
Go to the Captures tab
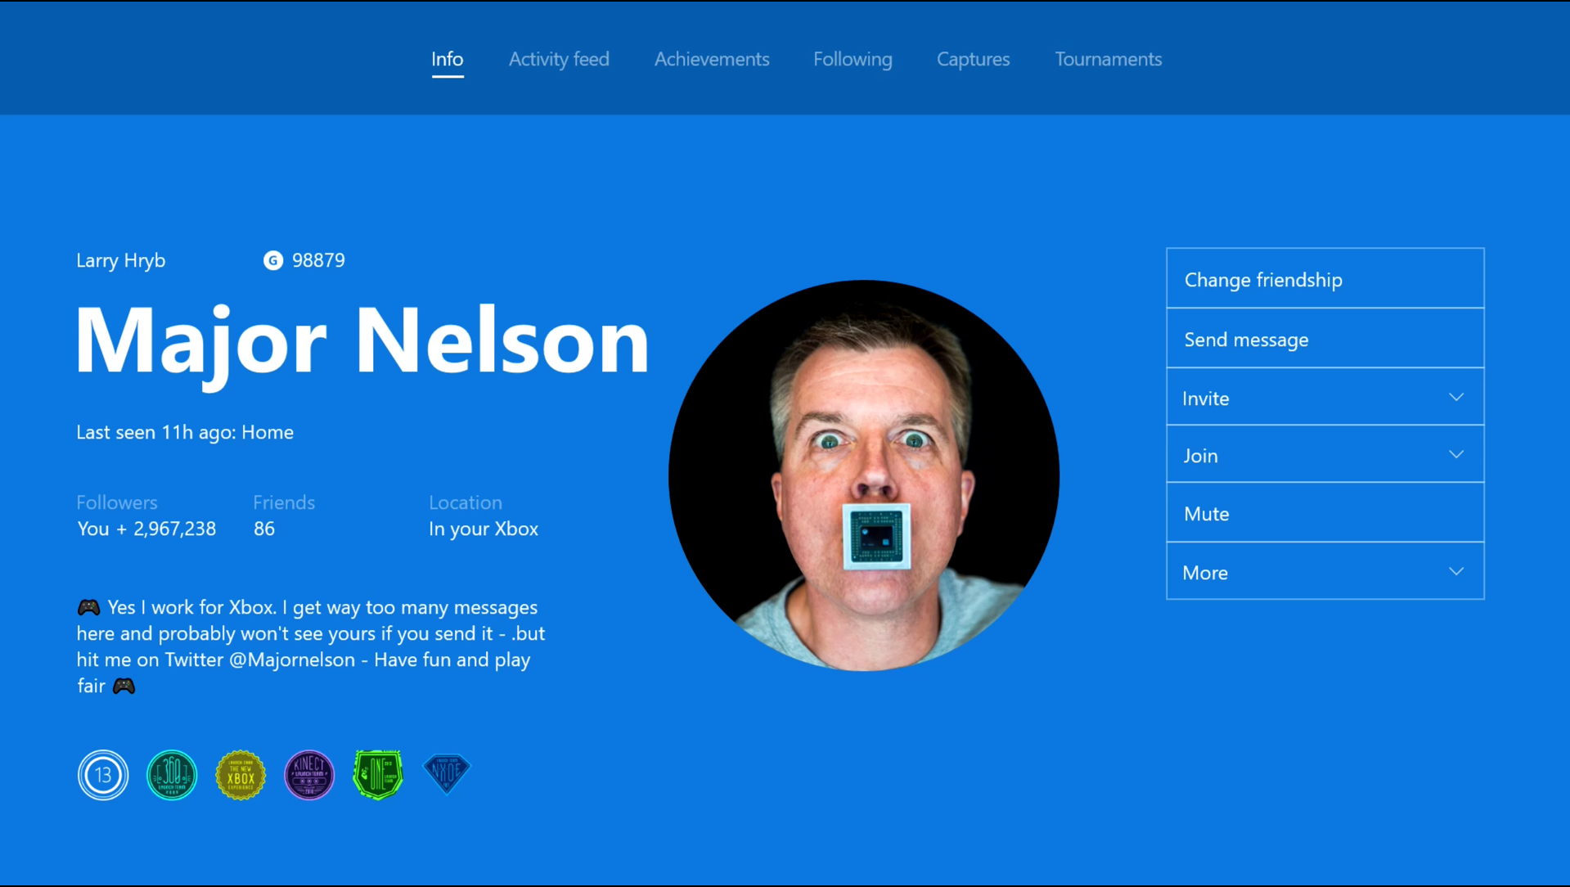973,59
